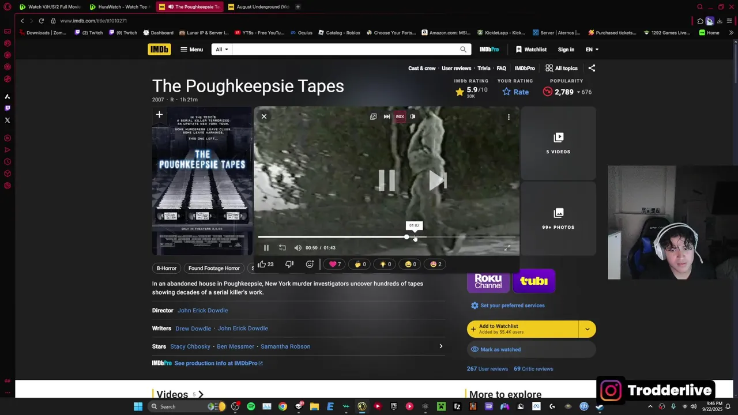
Task: React with the clapping hands emoji
Action: click(360, 264)
